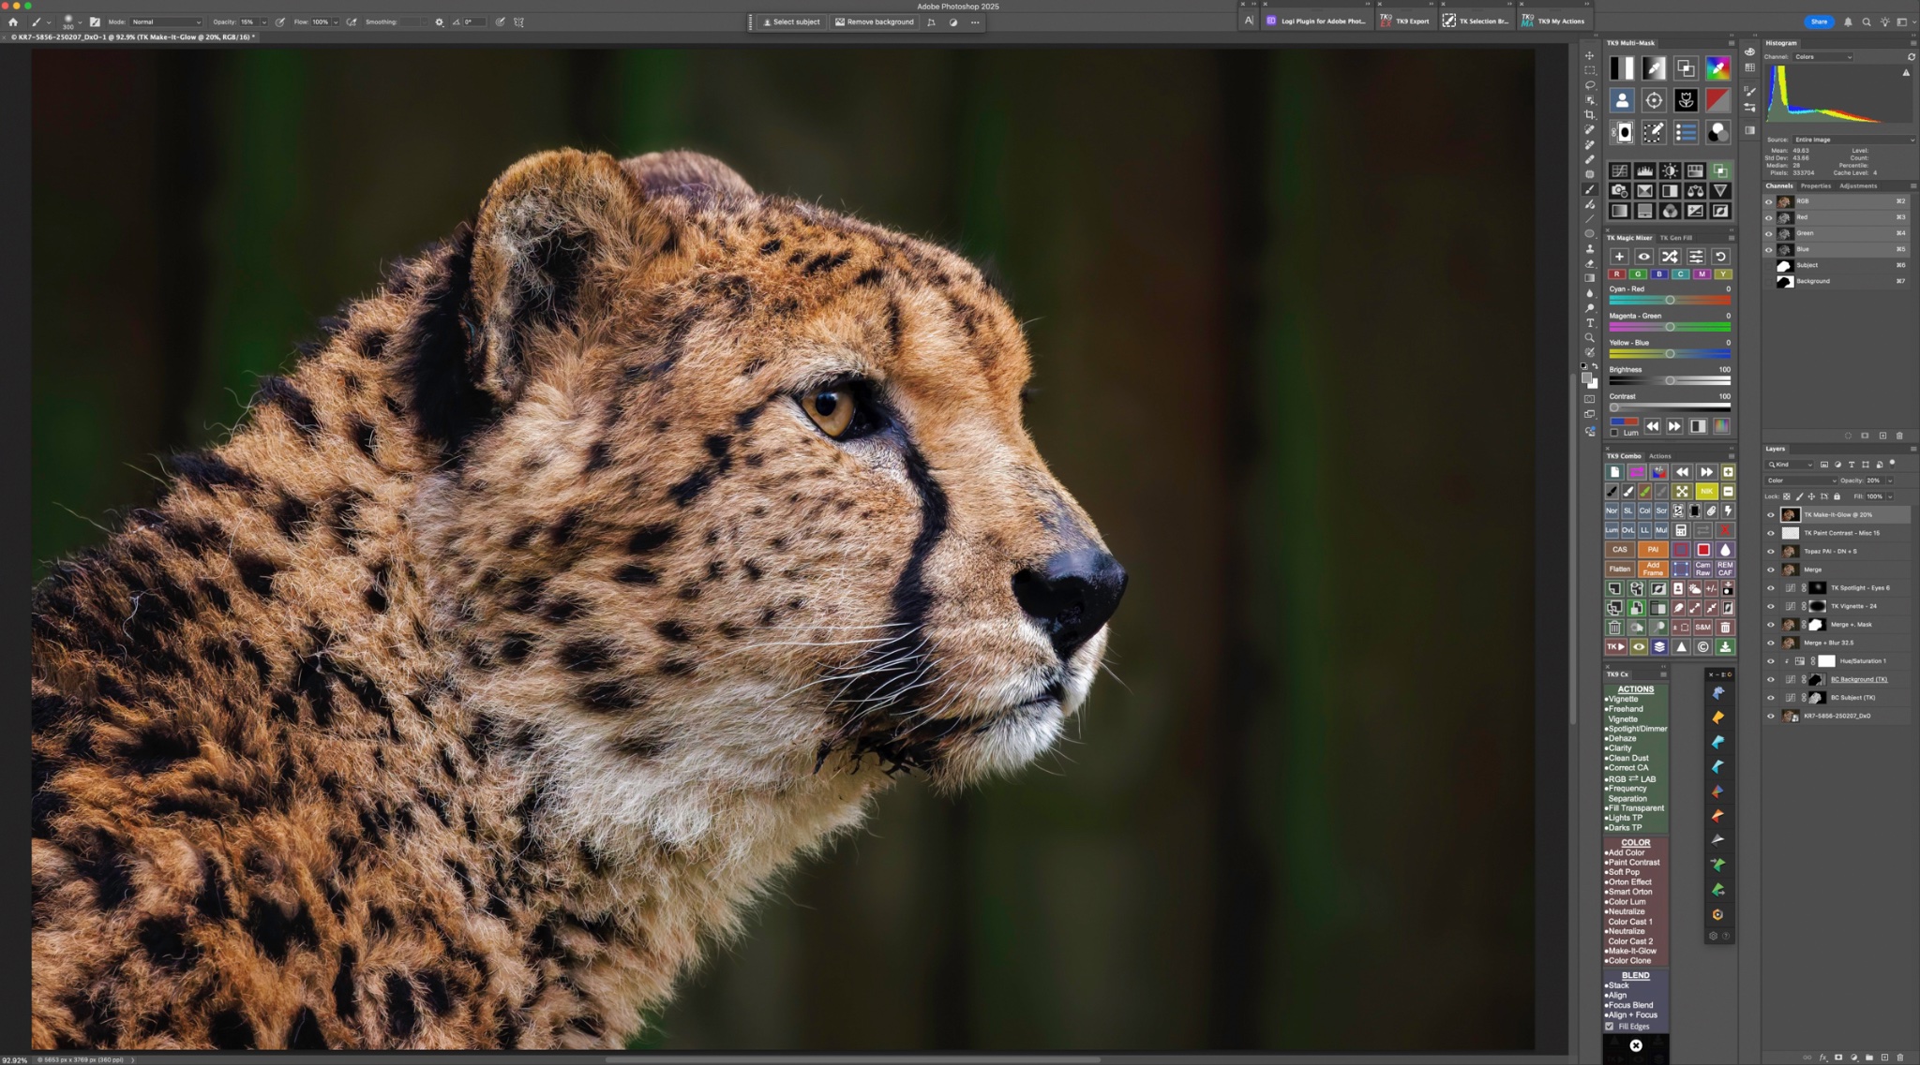This screenshot has height=1065, width=1920.
Task: Click the lock all layer icon
Action: click(1837, 496)
